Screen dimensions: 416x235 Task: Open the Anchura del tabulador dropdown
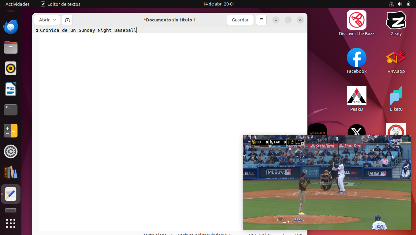point(205,234)
